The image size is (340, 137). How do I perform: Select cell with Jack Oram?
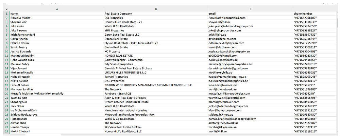[x=57, y=106]
